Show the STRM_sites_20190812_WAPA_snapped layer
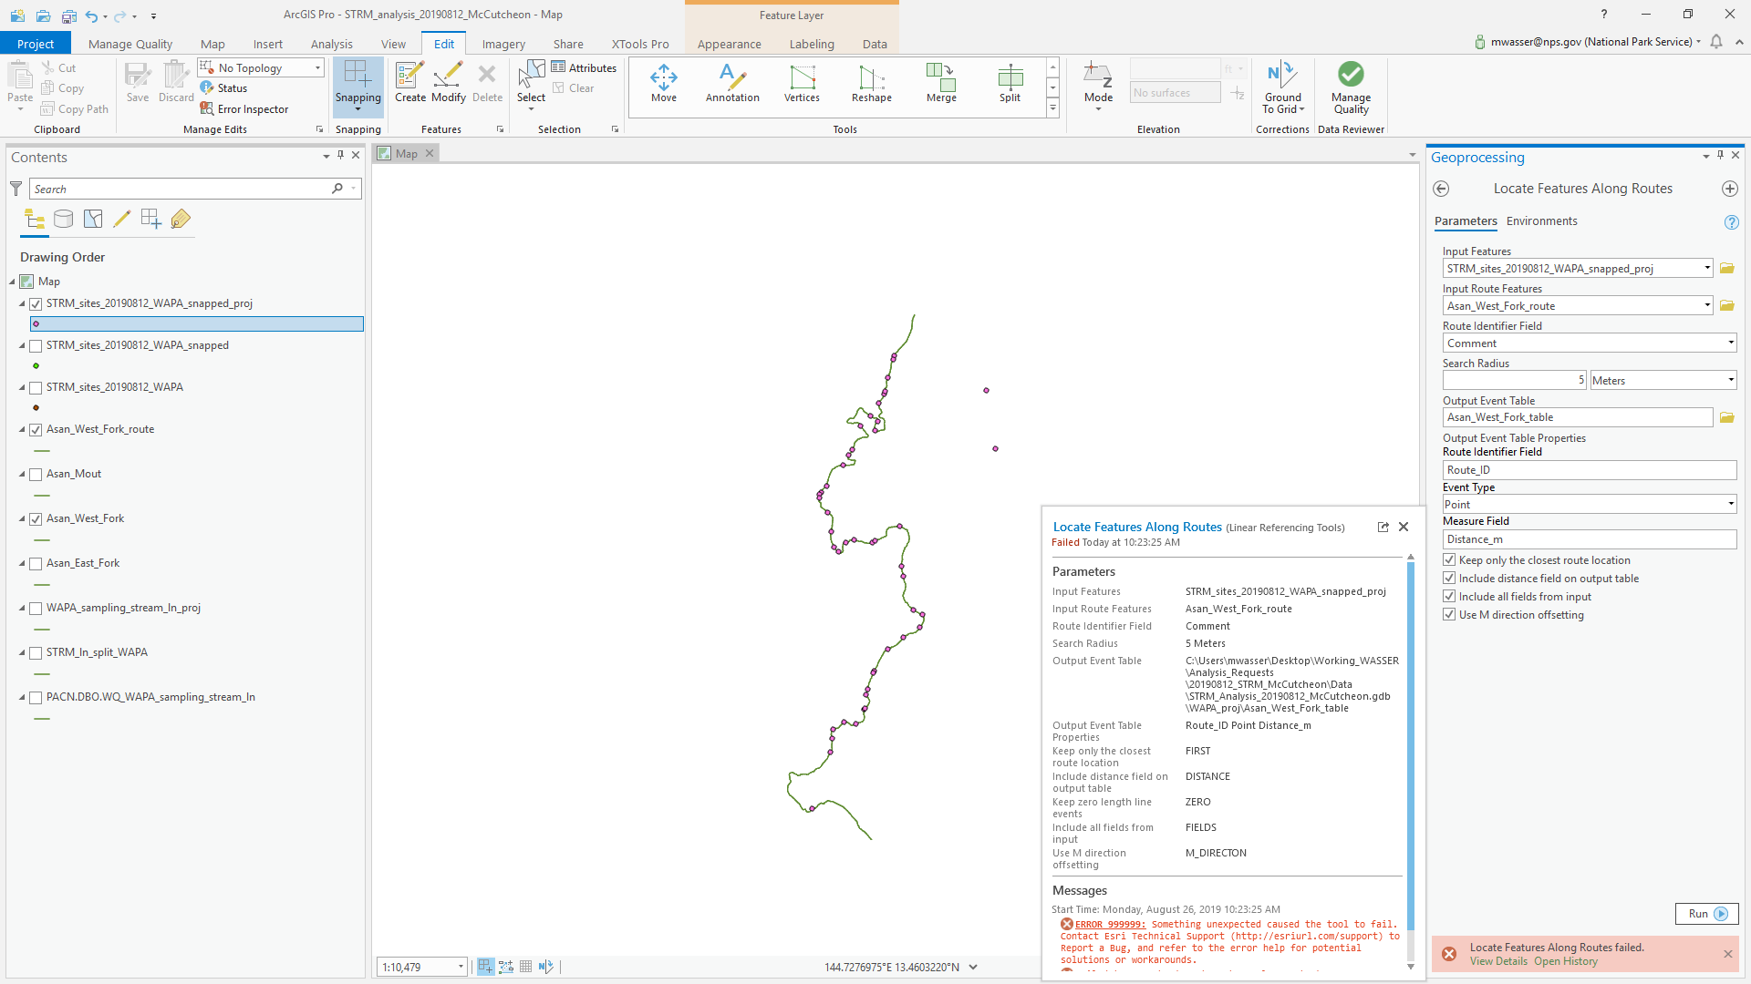Screen dimensions: 1751x984 tap(36, 345)
